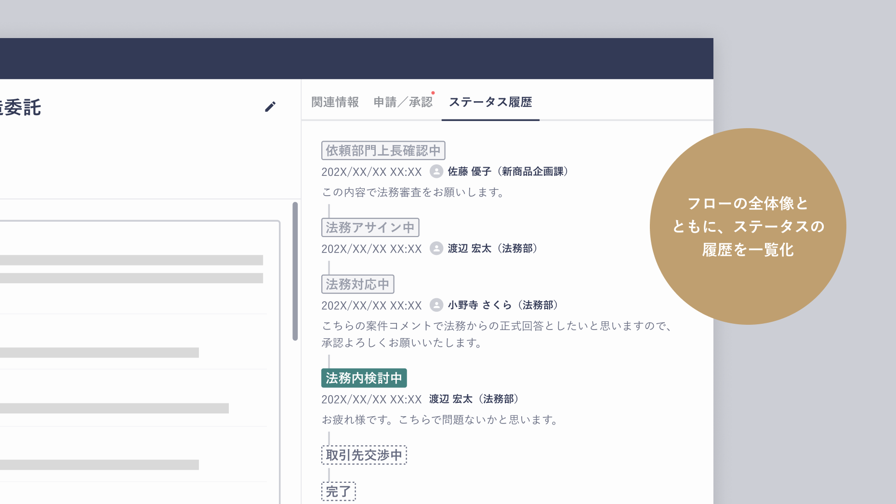Image resolution: width=896 pixels, height=504 pixels.
Task: Click the red notification dot on 申請／承認
Action: (433, 93)
